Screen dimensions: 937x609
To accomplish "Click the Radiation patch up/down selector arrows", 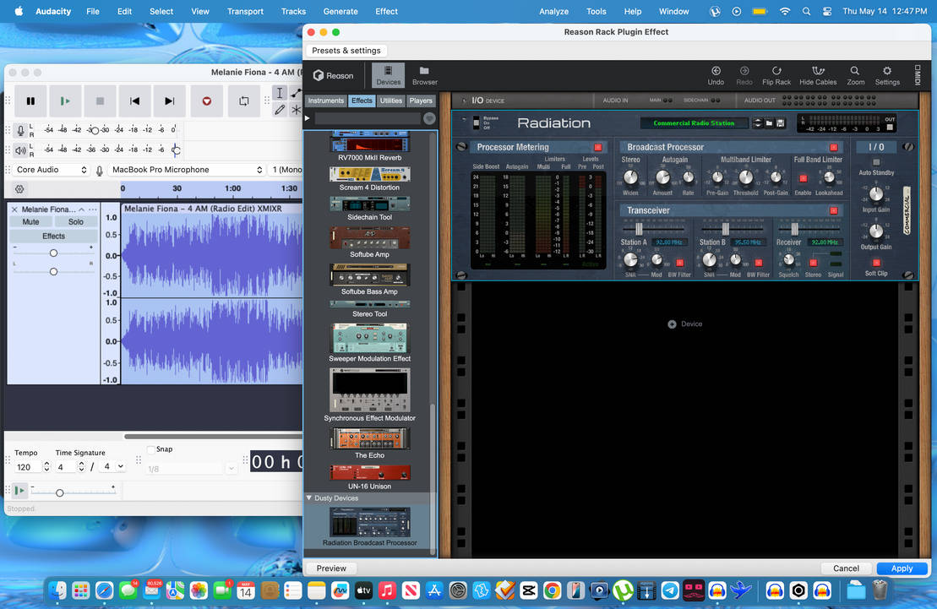I will [758, 123].
